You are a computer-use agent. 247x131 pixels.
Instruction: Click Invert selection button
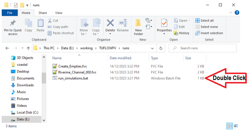209,33
